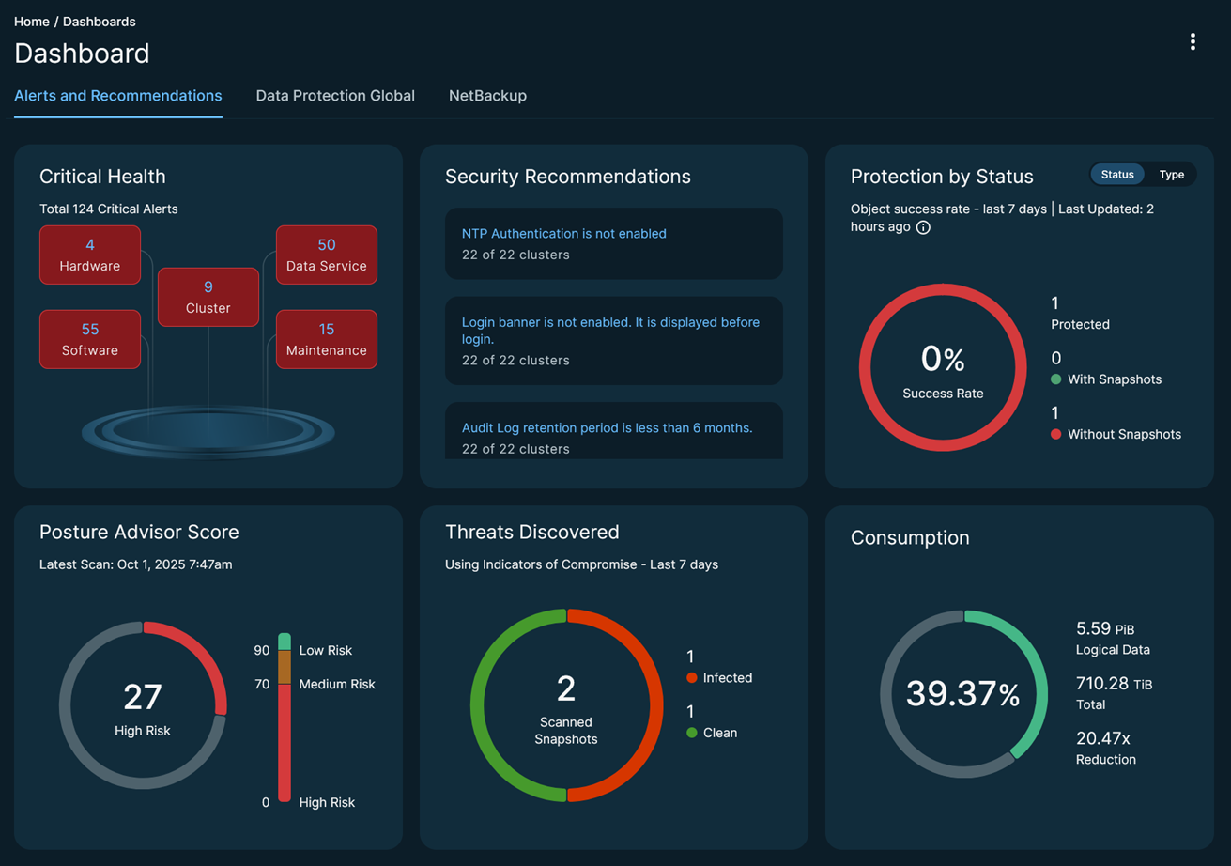Go to Home in the breadcrumb

32,22
